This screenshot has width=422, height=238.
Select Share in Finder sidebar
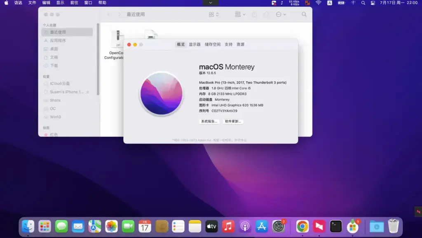point(67,100)
